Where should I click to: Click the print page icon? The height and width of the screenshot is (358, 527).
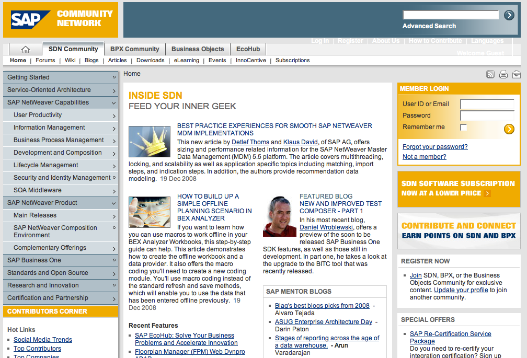pyautogui.click(x=503, y=74)
